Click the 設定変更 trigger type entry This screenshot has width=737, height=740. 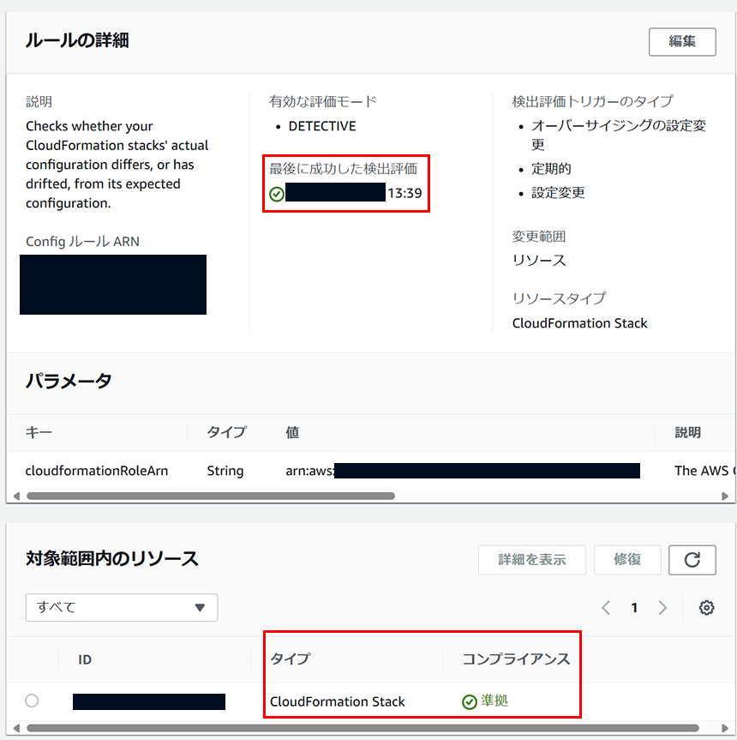(x=558, y=193)
